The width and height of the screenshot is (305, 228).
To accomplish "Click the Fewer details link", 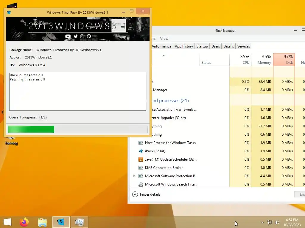I will tap(150, 194).
